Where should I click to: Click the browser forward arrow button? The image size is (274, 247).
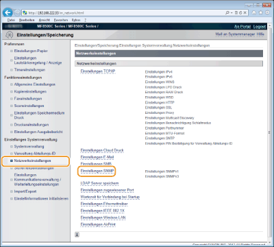17,12
